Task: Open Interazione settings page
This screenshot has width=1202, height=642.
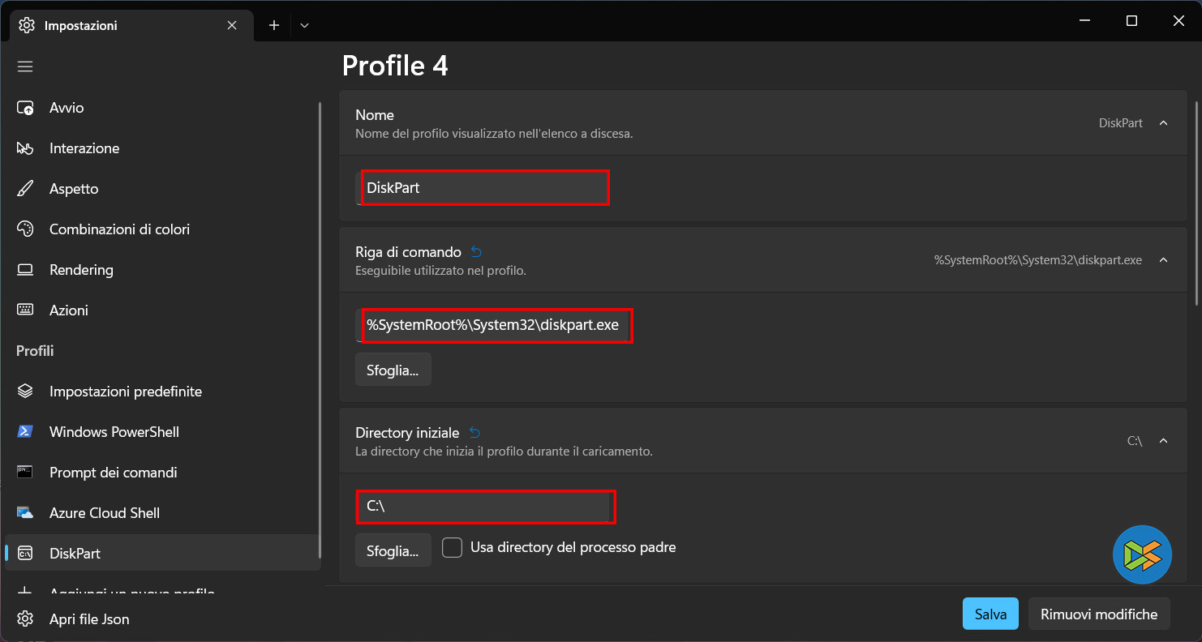Action: [84, 148]
